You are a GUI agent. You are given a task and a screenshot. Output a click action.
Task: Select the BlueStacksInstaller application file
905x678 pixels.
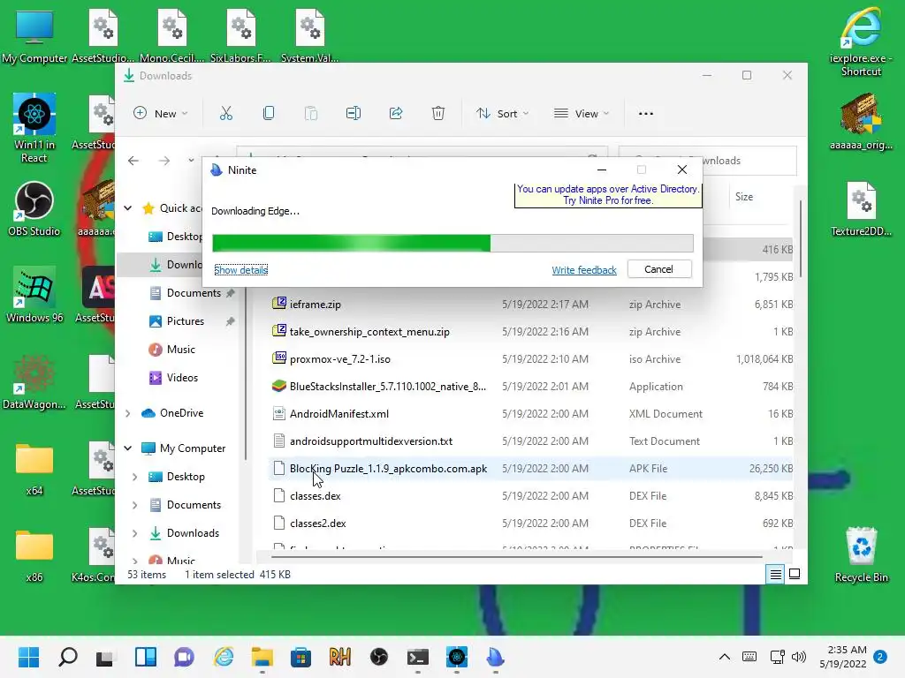530,387
